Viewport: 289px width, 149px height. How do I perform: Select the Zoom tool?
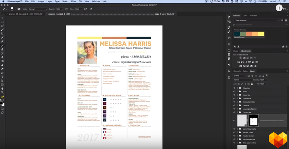pyautogui.click(x=2, y=92)
